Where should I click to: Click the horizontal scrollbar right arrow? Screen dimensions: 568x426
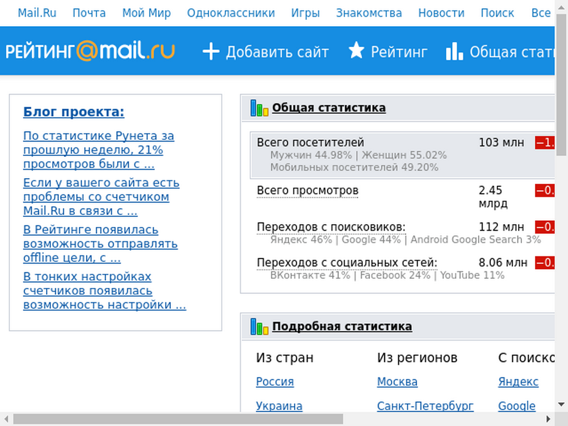548,419
